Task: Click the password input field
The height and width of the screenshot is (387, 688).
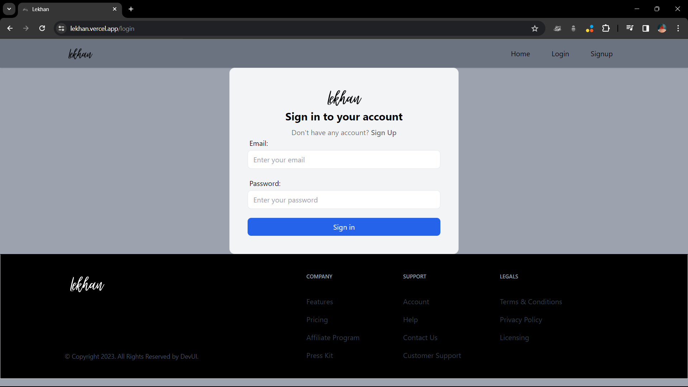Action: [344, 199]
